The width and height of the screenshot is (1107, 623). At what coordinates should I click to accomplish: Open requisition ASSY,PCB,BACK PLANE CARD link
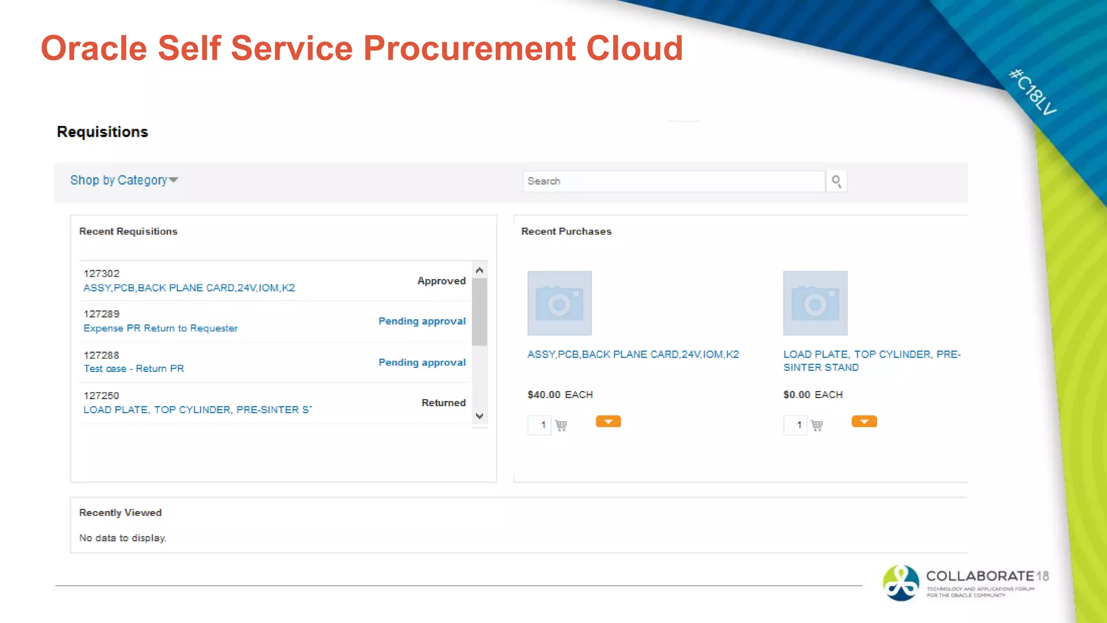pos(189,288)
